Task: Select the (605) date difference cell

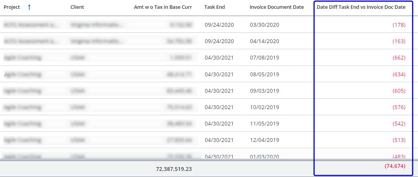Action: pos(399,91)
